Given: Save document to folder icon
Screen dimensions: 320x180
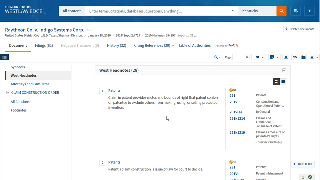Looking at the screenshot, I should (303, 57).
